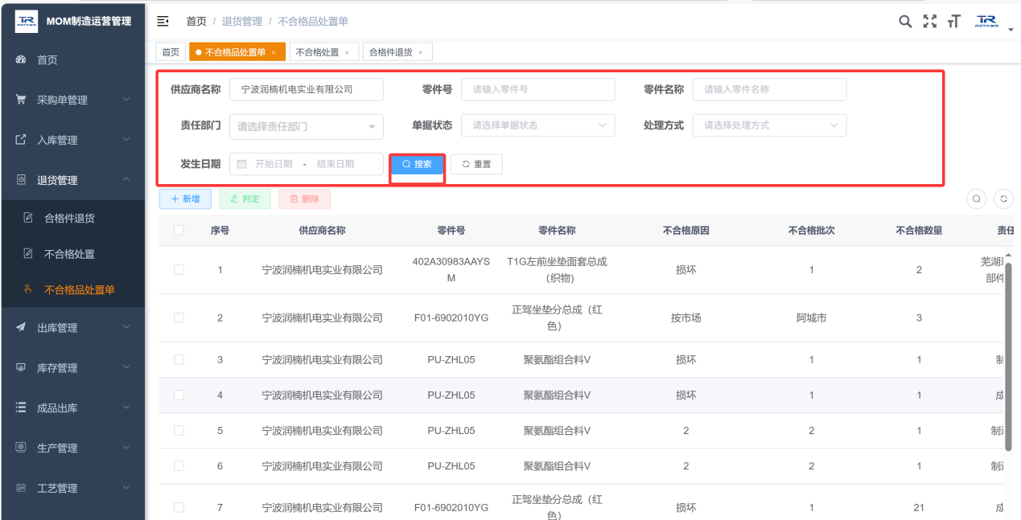Collapse the 退货管理 sidebar menu
The image size is (1021, 520).
72,180
